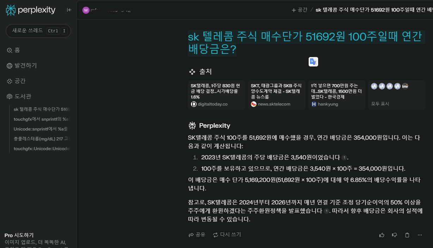Image resolution: width=433 pixels, height=248 pixels.
Task: Copy the answer with clipboard icon
Action: click(407, 235)
